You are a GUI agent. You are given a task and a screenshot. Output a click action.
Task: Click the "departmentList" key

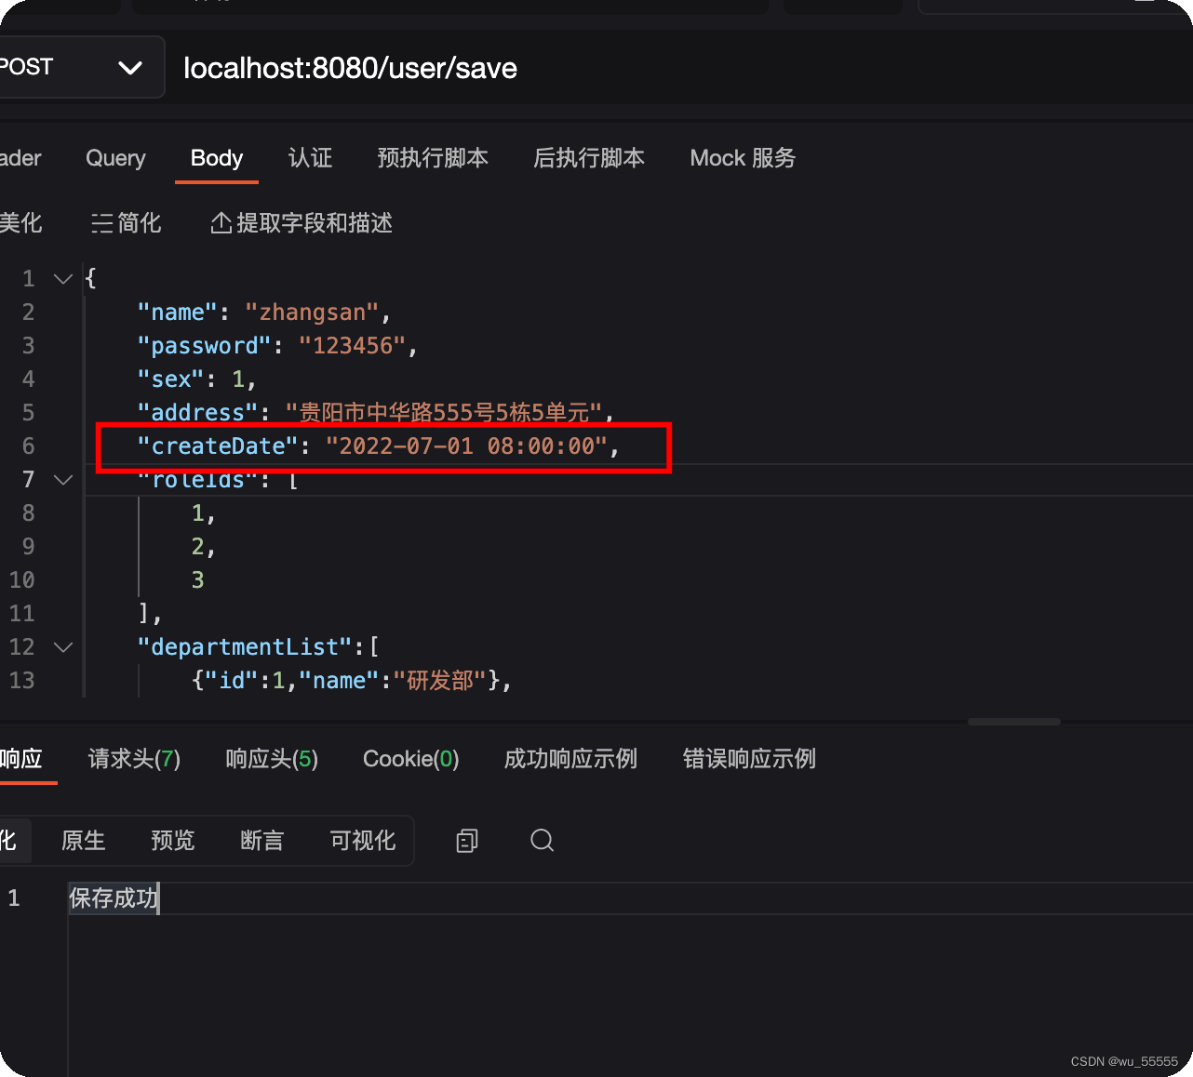[245, 647]
